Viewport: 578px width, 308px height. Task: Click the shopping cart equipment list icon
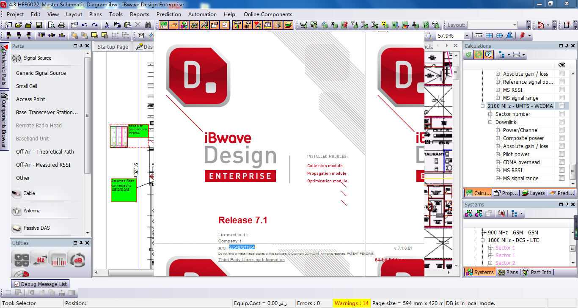tap(304, 25)
